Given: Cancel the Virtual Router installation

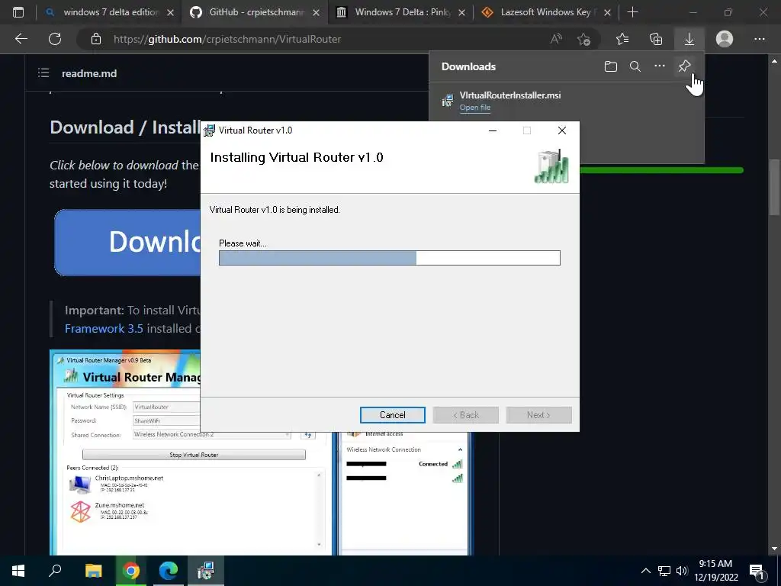Looking at the screenshot, I should tap(393, 414).
